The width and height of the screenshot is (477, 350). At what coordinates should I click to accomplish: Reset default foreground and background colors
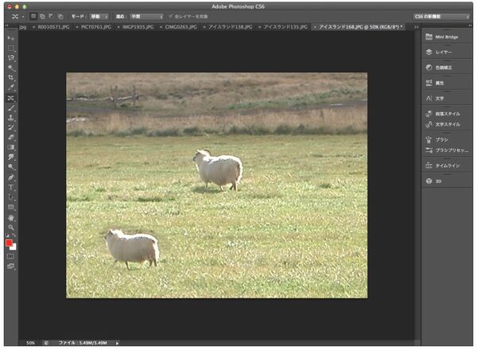click(7, 235)
